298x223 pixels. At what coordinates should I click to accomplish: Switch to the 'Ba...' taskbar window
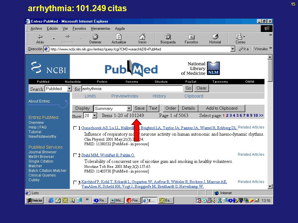click(x=166, y=200)
